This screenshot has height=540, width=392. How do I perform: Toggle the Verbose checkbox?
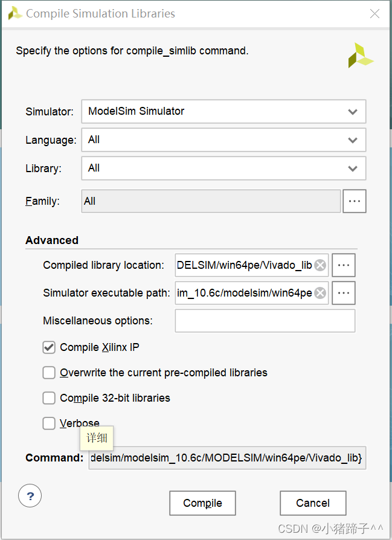click(x=49, y=423)
